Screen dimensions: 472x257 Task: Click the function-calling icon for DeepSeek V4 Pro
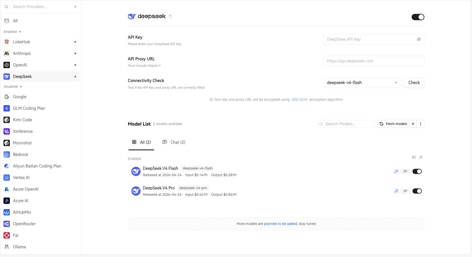click(396, 191)
